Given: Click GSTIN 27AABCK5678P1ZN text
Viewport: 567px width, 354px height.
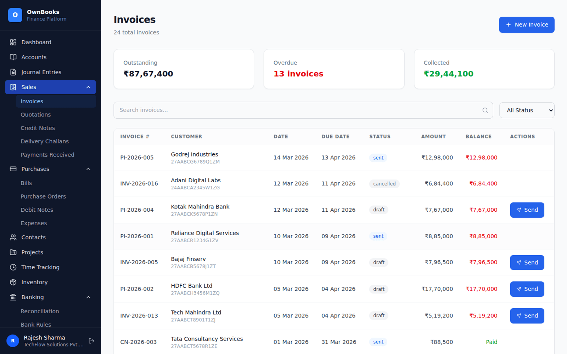Looking at the screenshot, I should coord(194,214).
